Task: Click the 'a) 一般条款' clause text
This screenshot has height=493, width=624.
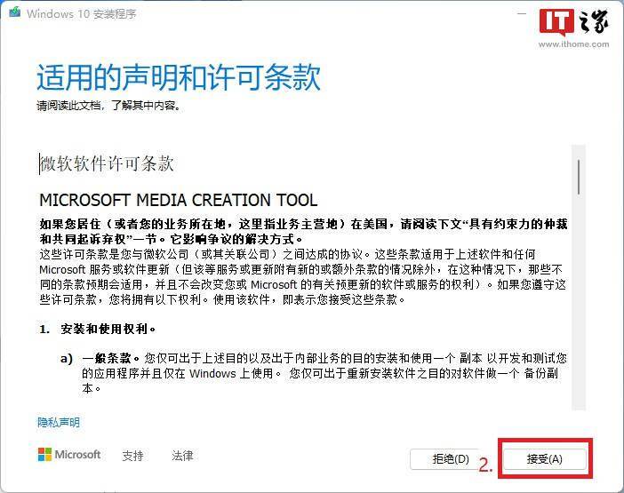Action: tap(315, 373)
